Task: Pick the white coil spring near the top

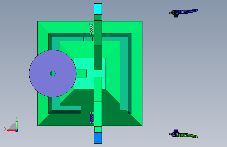Action: [x=91, y=29]
